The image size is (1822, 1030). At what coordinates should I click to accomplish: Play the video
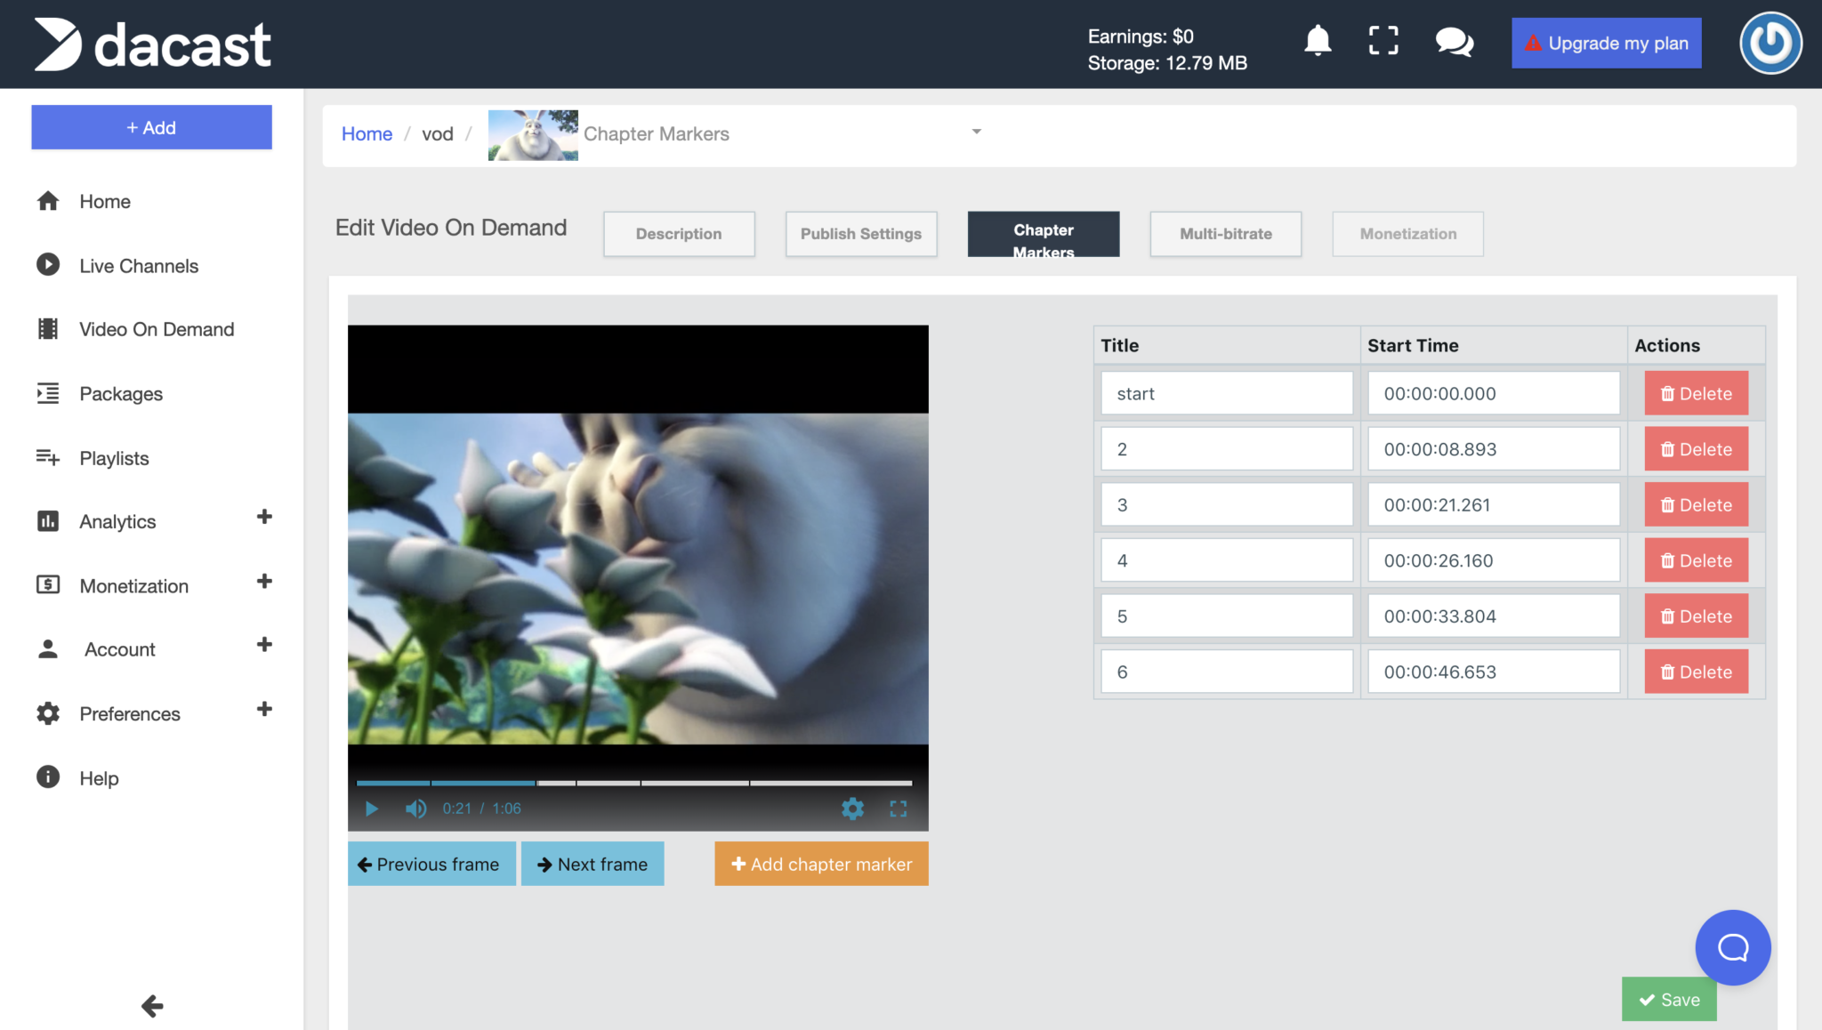pos(372,809)
